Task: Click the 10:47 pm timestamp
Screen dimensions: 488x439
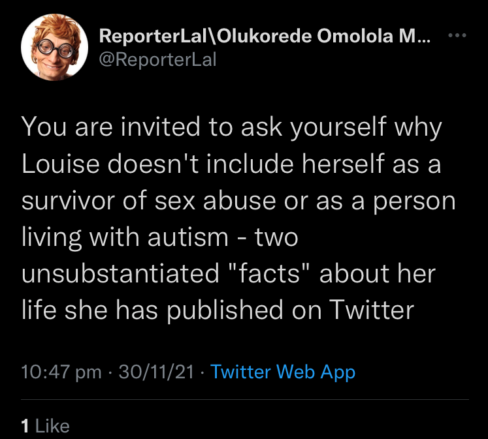Action: pos(61,372)
